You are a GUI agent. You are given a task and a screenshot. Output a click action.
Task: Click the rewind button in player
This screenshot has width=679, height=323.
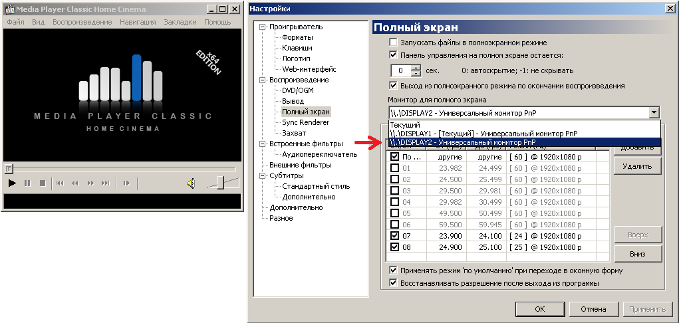[75, 183]
